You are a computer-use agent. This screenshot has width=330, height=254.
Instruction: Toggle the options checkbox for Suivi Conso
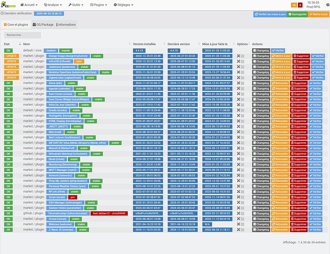[243, 94]
